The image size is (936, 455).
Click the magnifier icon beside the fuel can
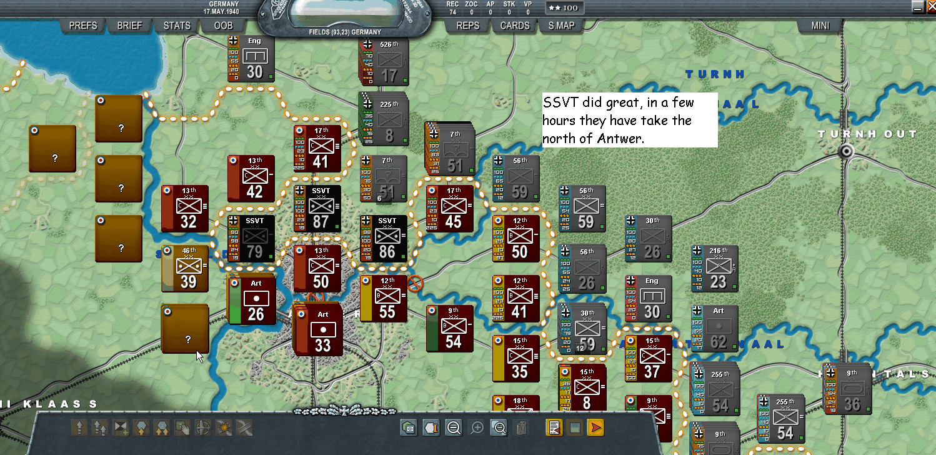499,428
